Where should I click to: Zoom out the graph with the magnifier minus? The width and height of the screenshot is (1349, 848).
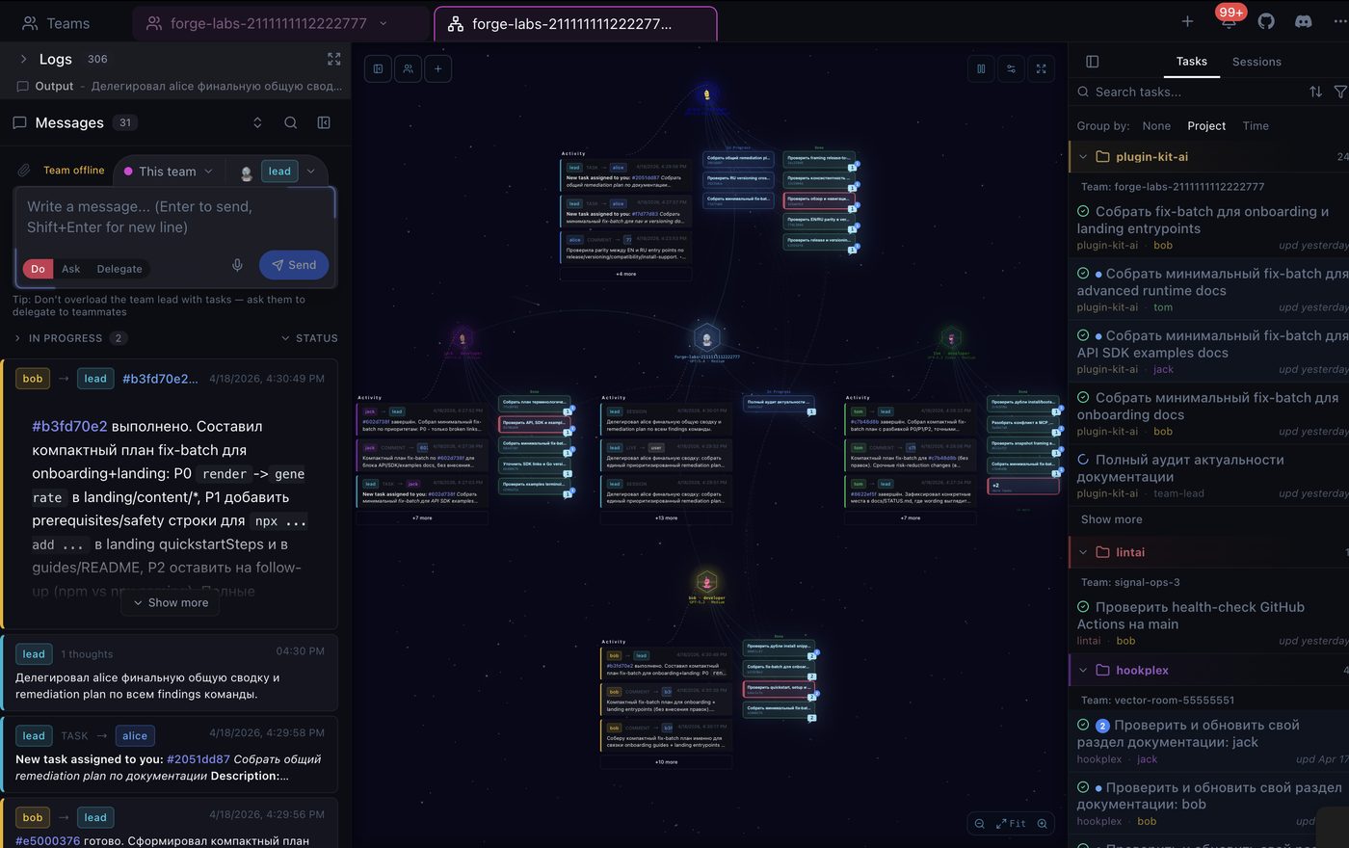980,824
